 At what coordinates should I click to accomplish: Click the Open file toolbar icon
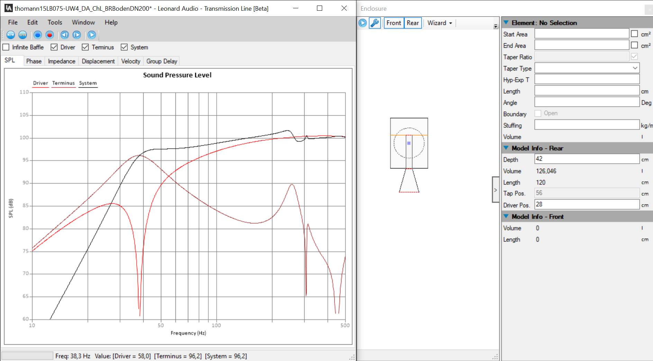pyautogui.click(x=23, y=35)
